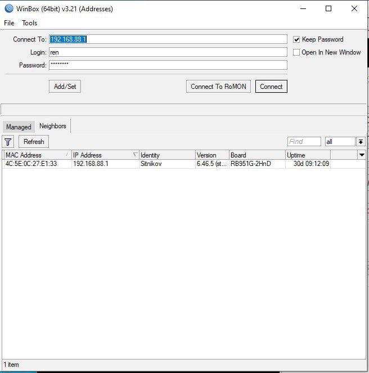Refresh the neighbors list
This screenshot has height=373, width=369.
(34, 142)
